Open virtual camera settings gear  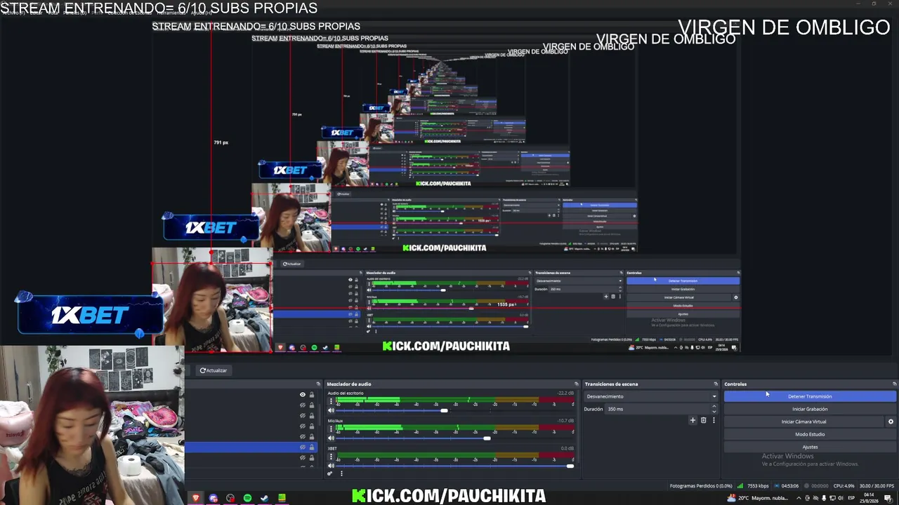coord(891,422)
